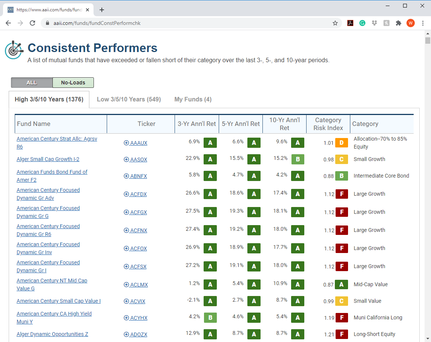This screenshot has height=342, width=431.
Task: Add ACVIX with its plus icon
Action: click(126, 301)
